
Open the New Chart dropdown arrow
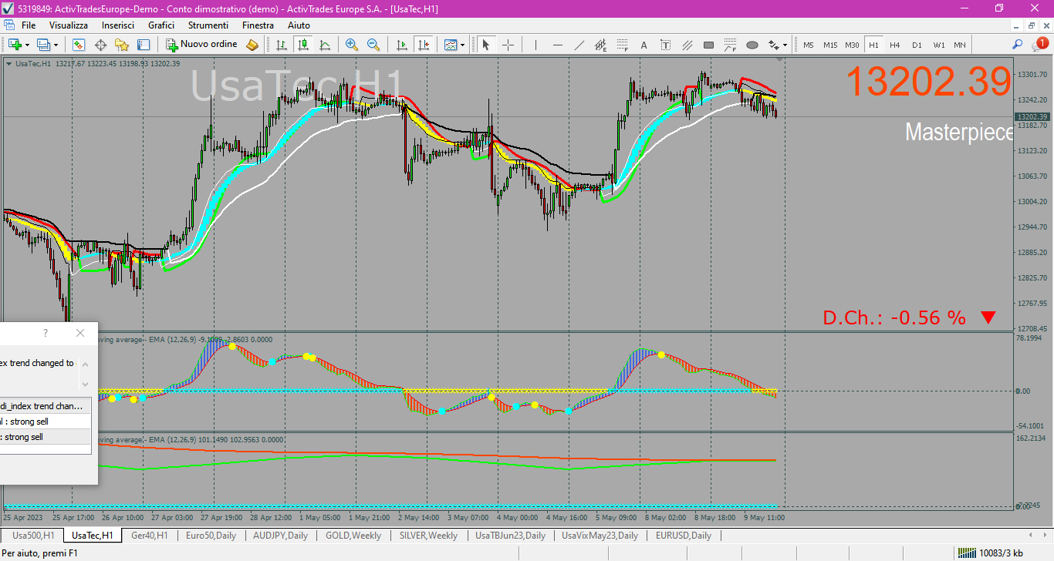tap(27, 45)
